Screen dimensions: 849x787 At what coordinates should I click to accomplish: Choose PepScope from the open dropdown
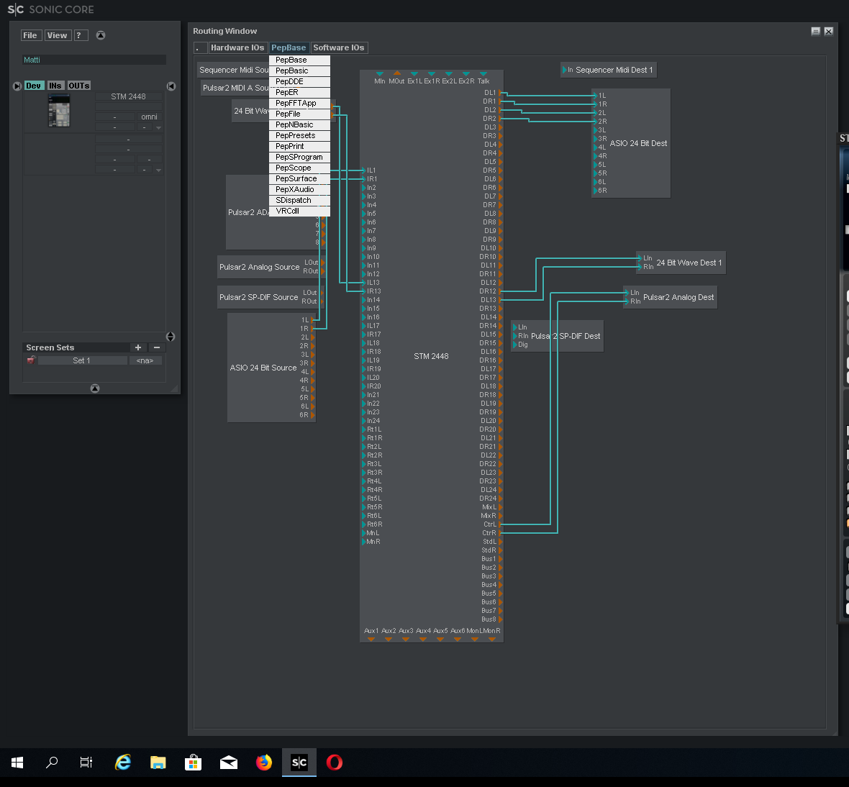pos(299,168)
